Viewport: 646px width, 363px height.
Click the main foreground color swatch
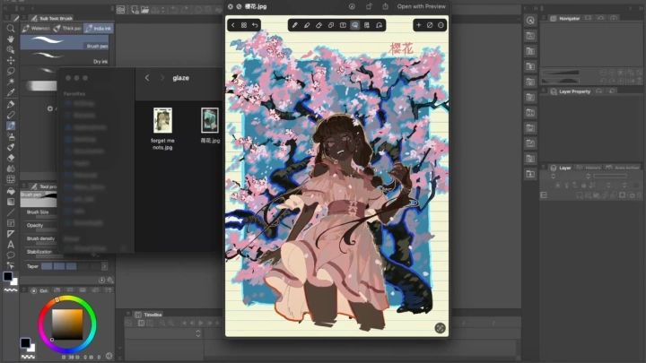8,277
